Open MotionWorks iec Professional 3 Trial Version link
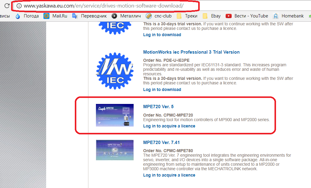Viewport: 311px width, 188px height. click(x=191, y=52)
